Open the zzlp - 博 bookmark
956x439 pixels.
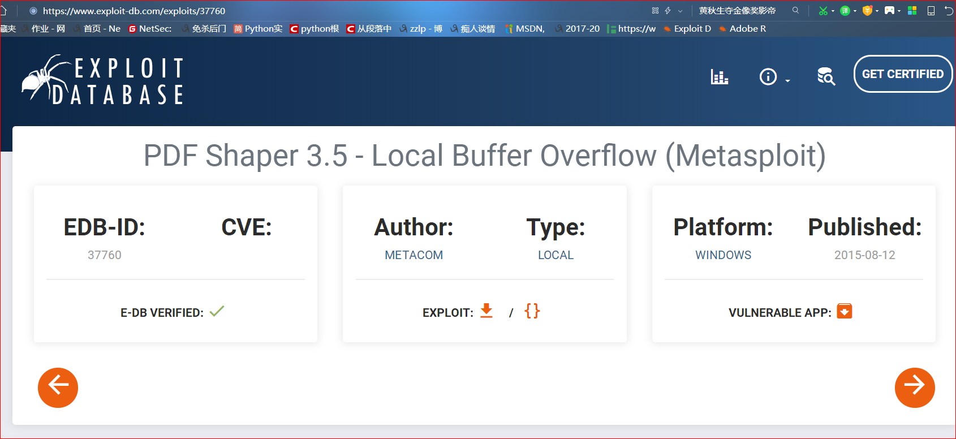coord(421,29)
